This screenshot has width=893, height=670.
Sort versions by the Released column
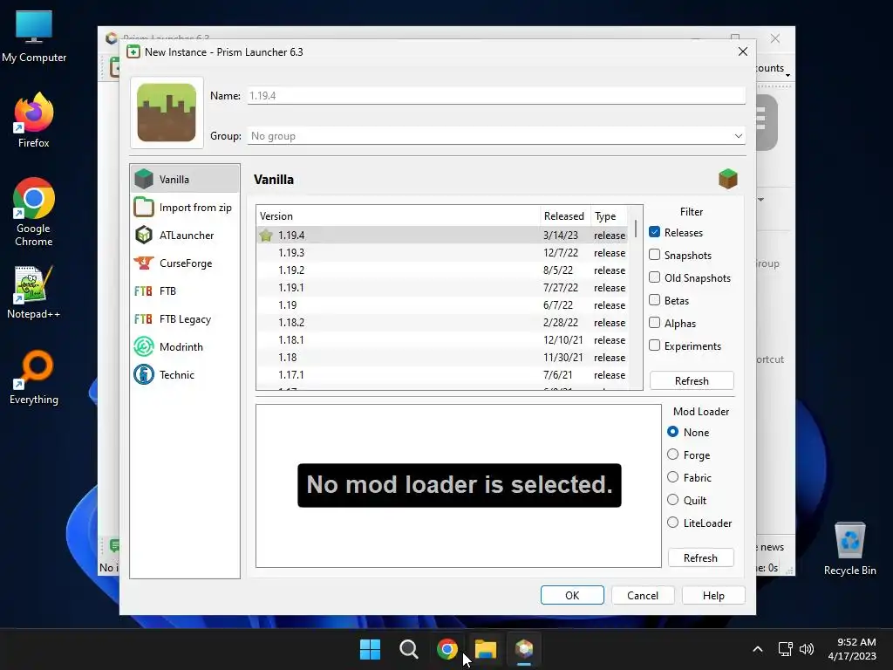point(564,216)
